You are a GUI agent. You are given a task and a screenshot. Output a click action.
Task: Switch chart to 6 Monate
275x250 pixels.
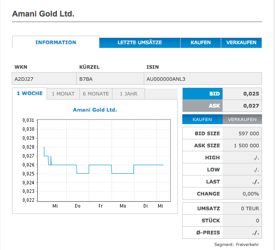click(96, 94)
